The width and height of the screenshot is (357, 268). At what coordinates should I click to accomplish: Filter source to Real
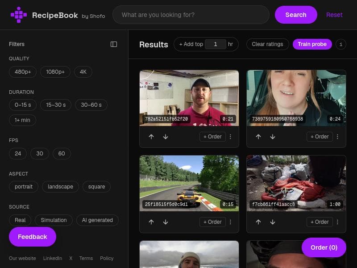click(20, 220)
